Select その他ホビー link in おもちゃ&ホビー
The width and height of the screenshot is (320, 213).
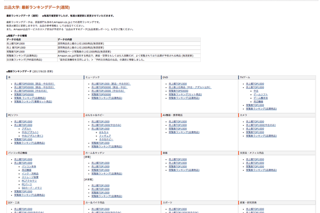click(x=106, y=139)
